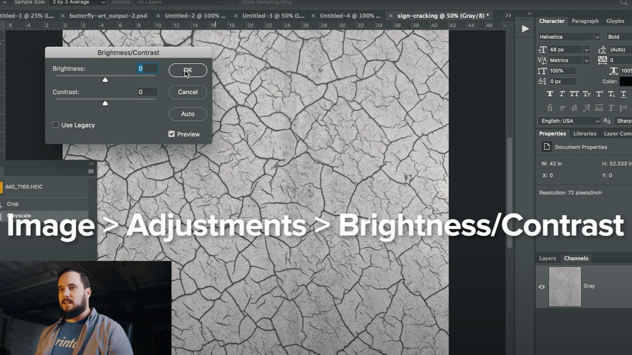Click the Bold font style field
The height and width of the screenshot is (355, 632).
[x=619, y=37]
